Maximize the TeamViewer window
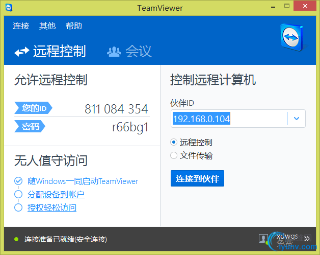Image resolution: width=320 pixels, height=255 pixels. (x=287, y=6)
